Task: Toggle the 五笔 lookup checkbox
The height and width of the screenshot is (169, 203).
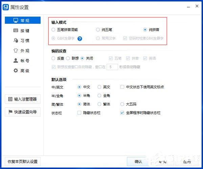Action: tap(111, 58)
